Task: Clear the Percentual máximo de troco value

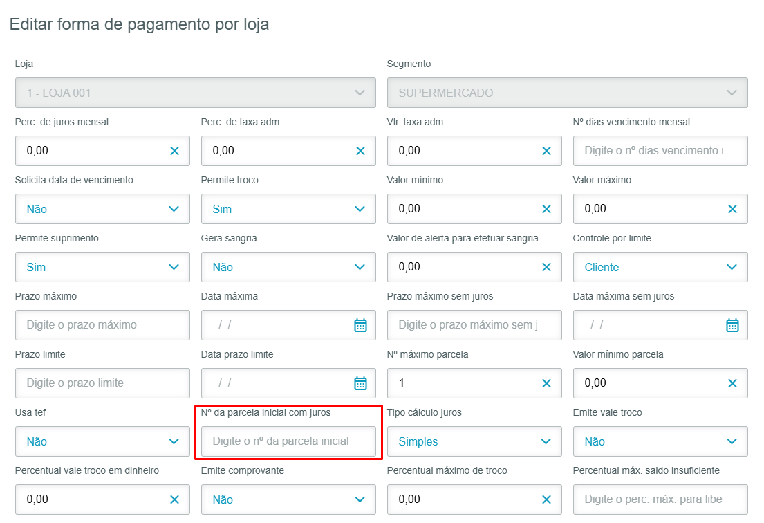Action: [546, 499]
